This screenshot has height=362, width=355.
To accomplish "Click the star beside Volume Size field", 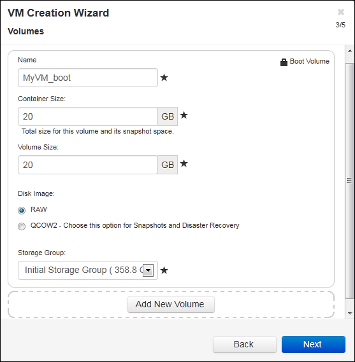I will pos(184,164).
